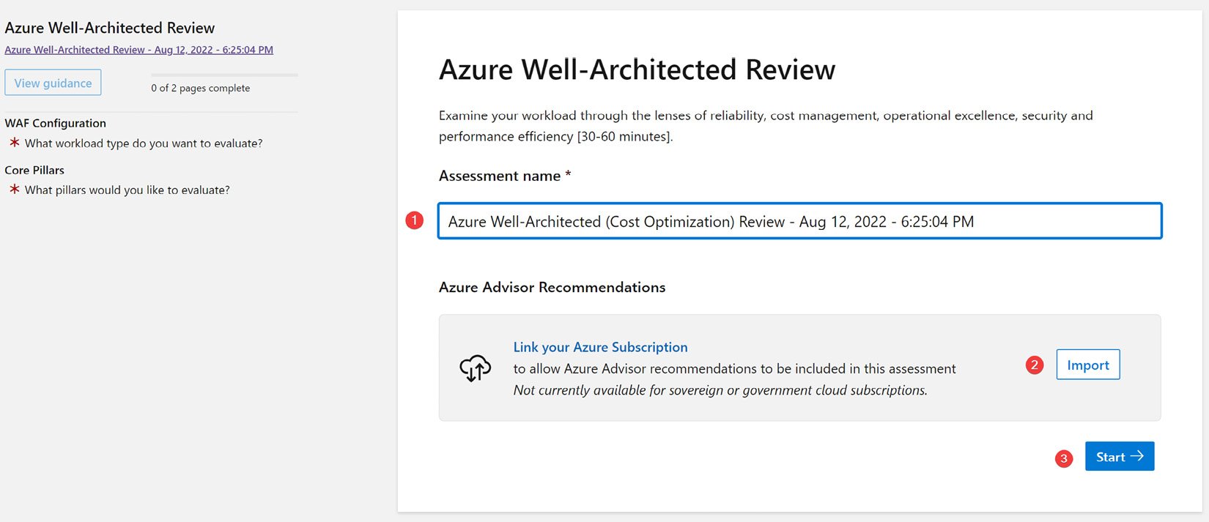Focus the Assessment name input field
1209x522 pixels.
click(799, 221)
